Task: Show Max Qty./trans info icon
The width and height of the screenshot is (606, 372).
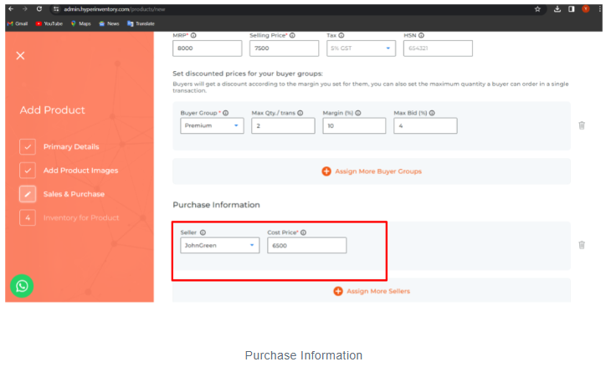Action: [x=300, y=113]
